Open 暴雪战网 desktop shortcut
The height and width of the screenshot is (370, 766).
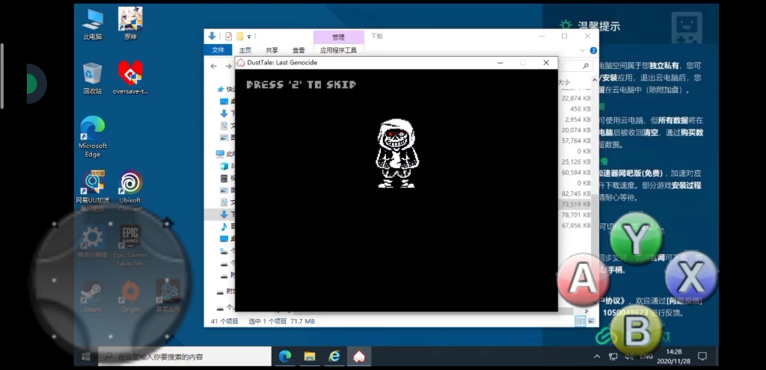pyautogui.click(x=168, y=296)
